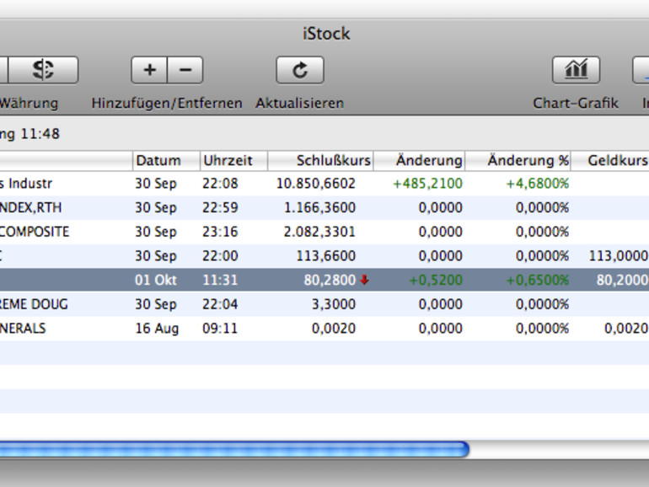This screenshot has height=487, width=649.
Task: Select the row with Schlußkurs 3,3000
Action: tap(324, 304)
